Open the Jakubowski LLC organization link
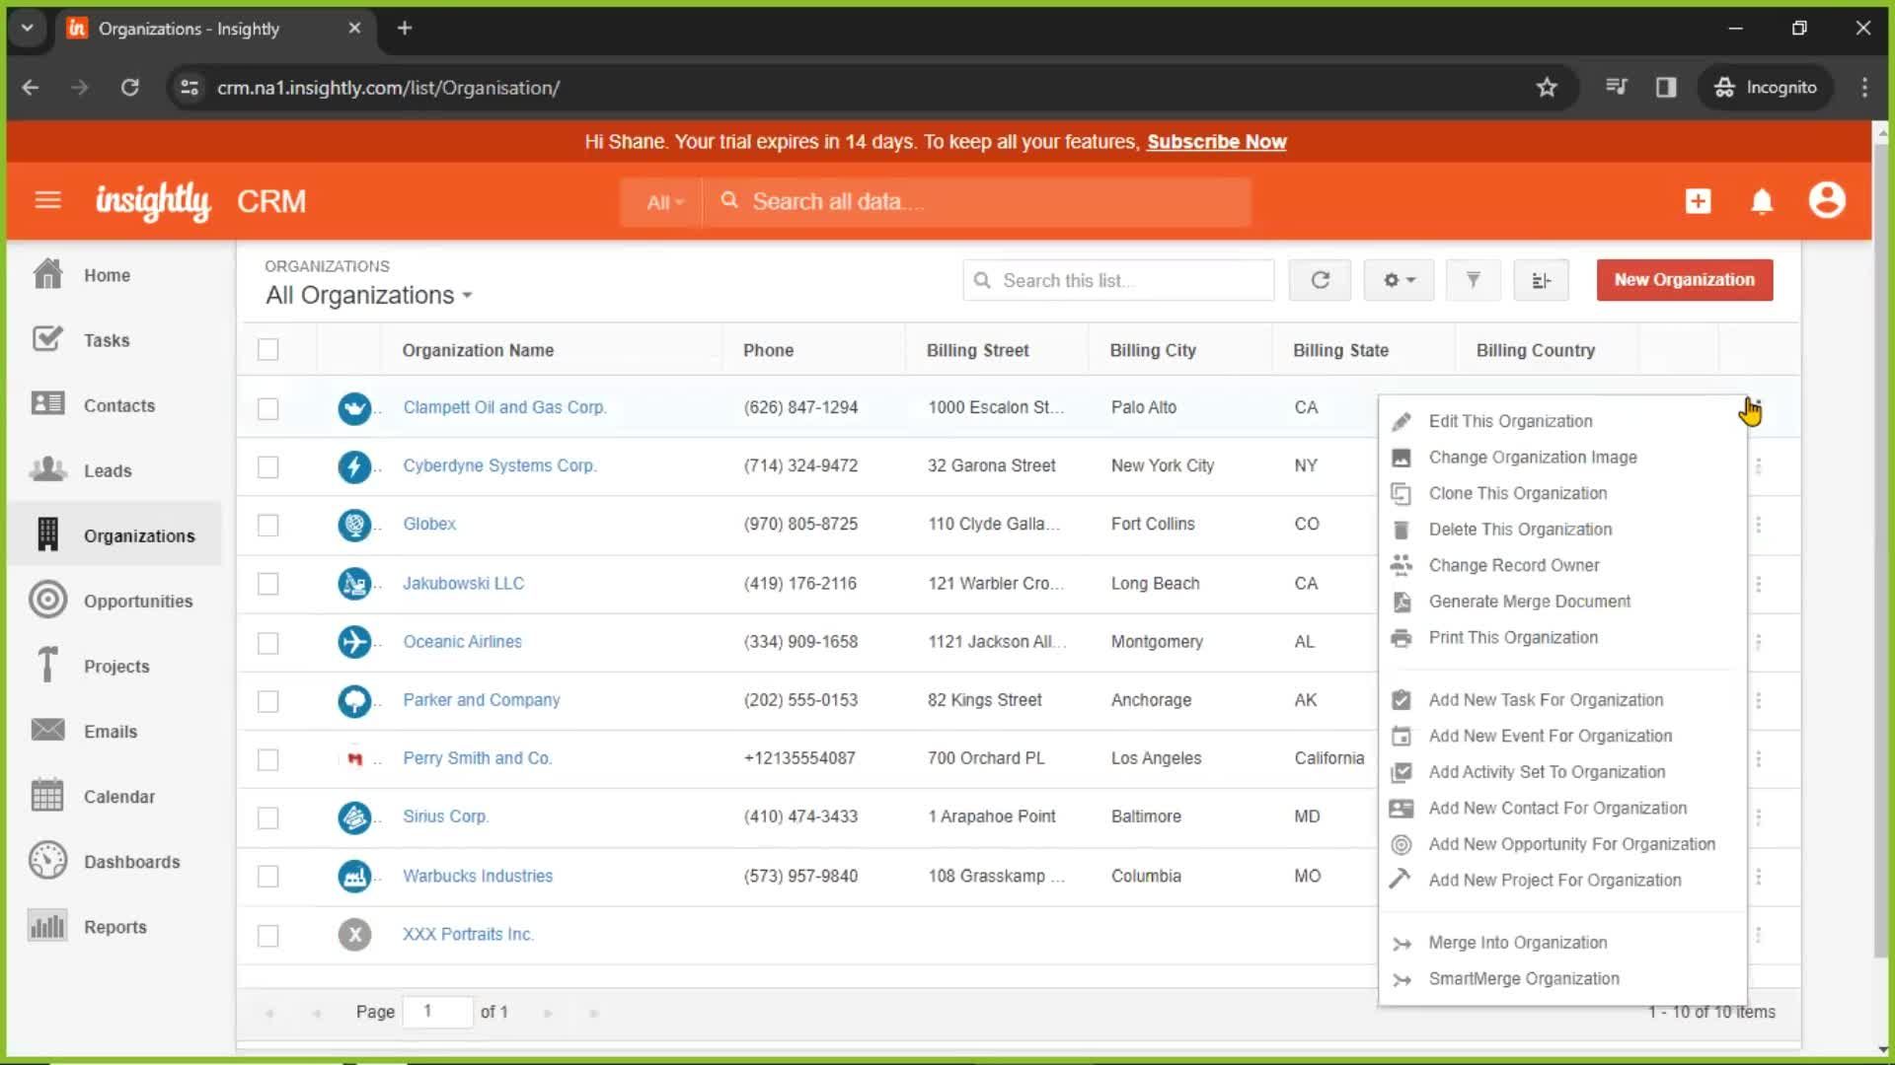Viewport: 1895px width, 1065px height. click(463, 583)
